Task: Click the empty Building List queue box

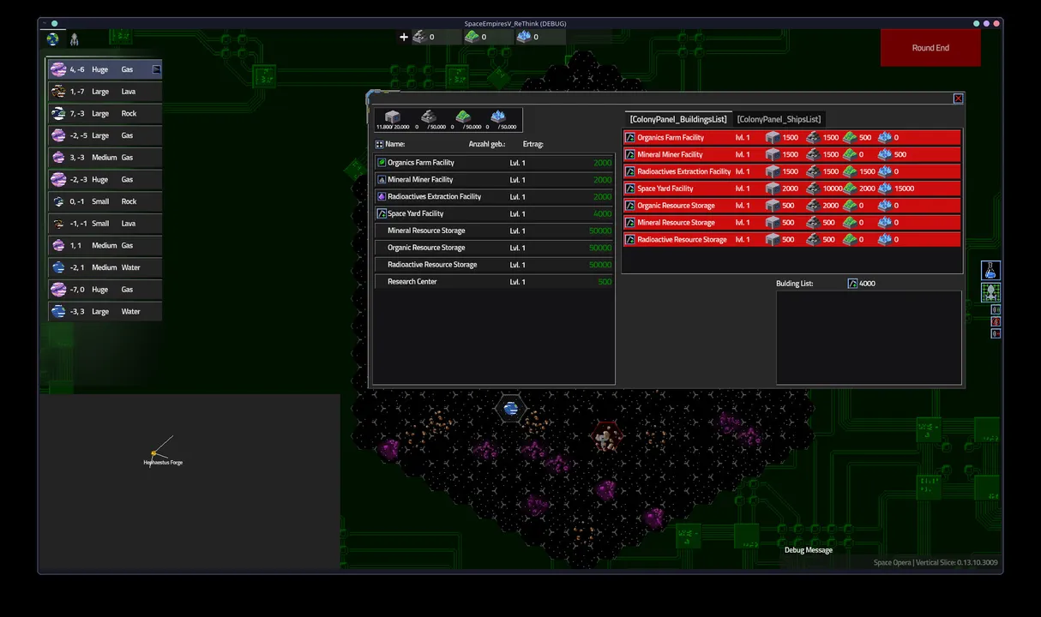Action: coord(869,338)
